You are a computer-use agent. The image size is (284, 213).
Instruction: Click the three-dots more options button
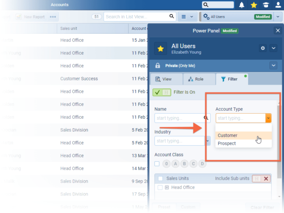53,17
